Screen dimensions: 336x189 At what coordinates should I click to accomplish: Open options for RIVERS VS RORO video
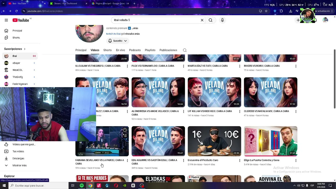pos(296,66)
